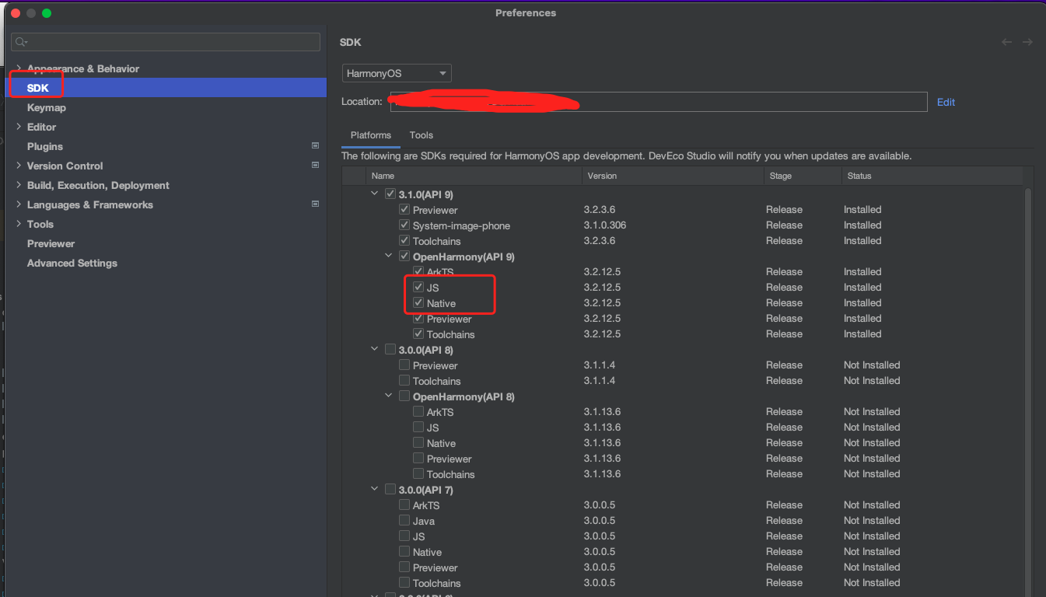Uncheck JS under OpenHarmony(API 9)
This screenshot has height=597, width=1046.
[x=418, y=288]
